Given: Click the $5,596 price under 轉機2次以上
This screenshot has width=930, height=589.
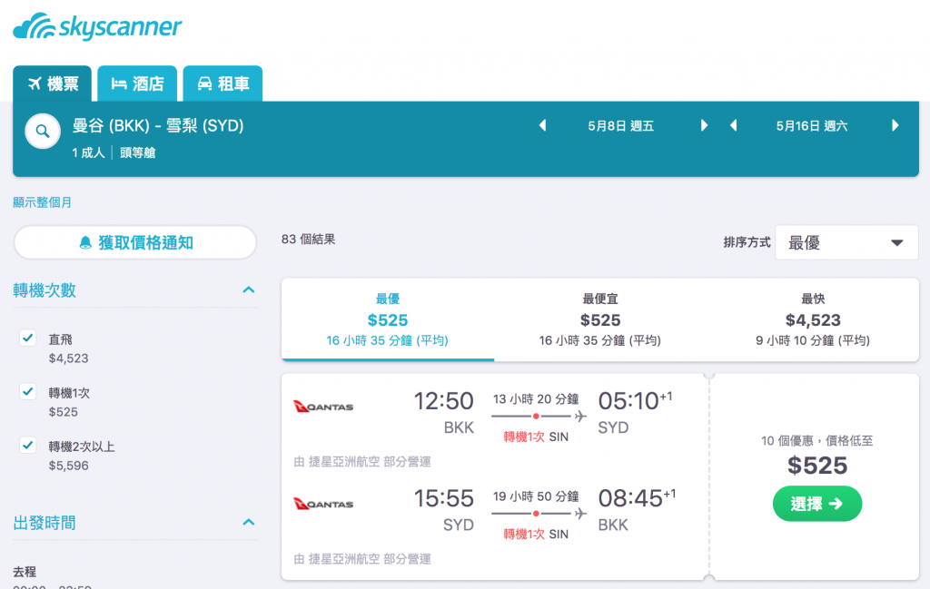Looking at the screenshot, I should point(69,466).
